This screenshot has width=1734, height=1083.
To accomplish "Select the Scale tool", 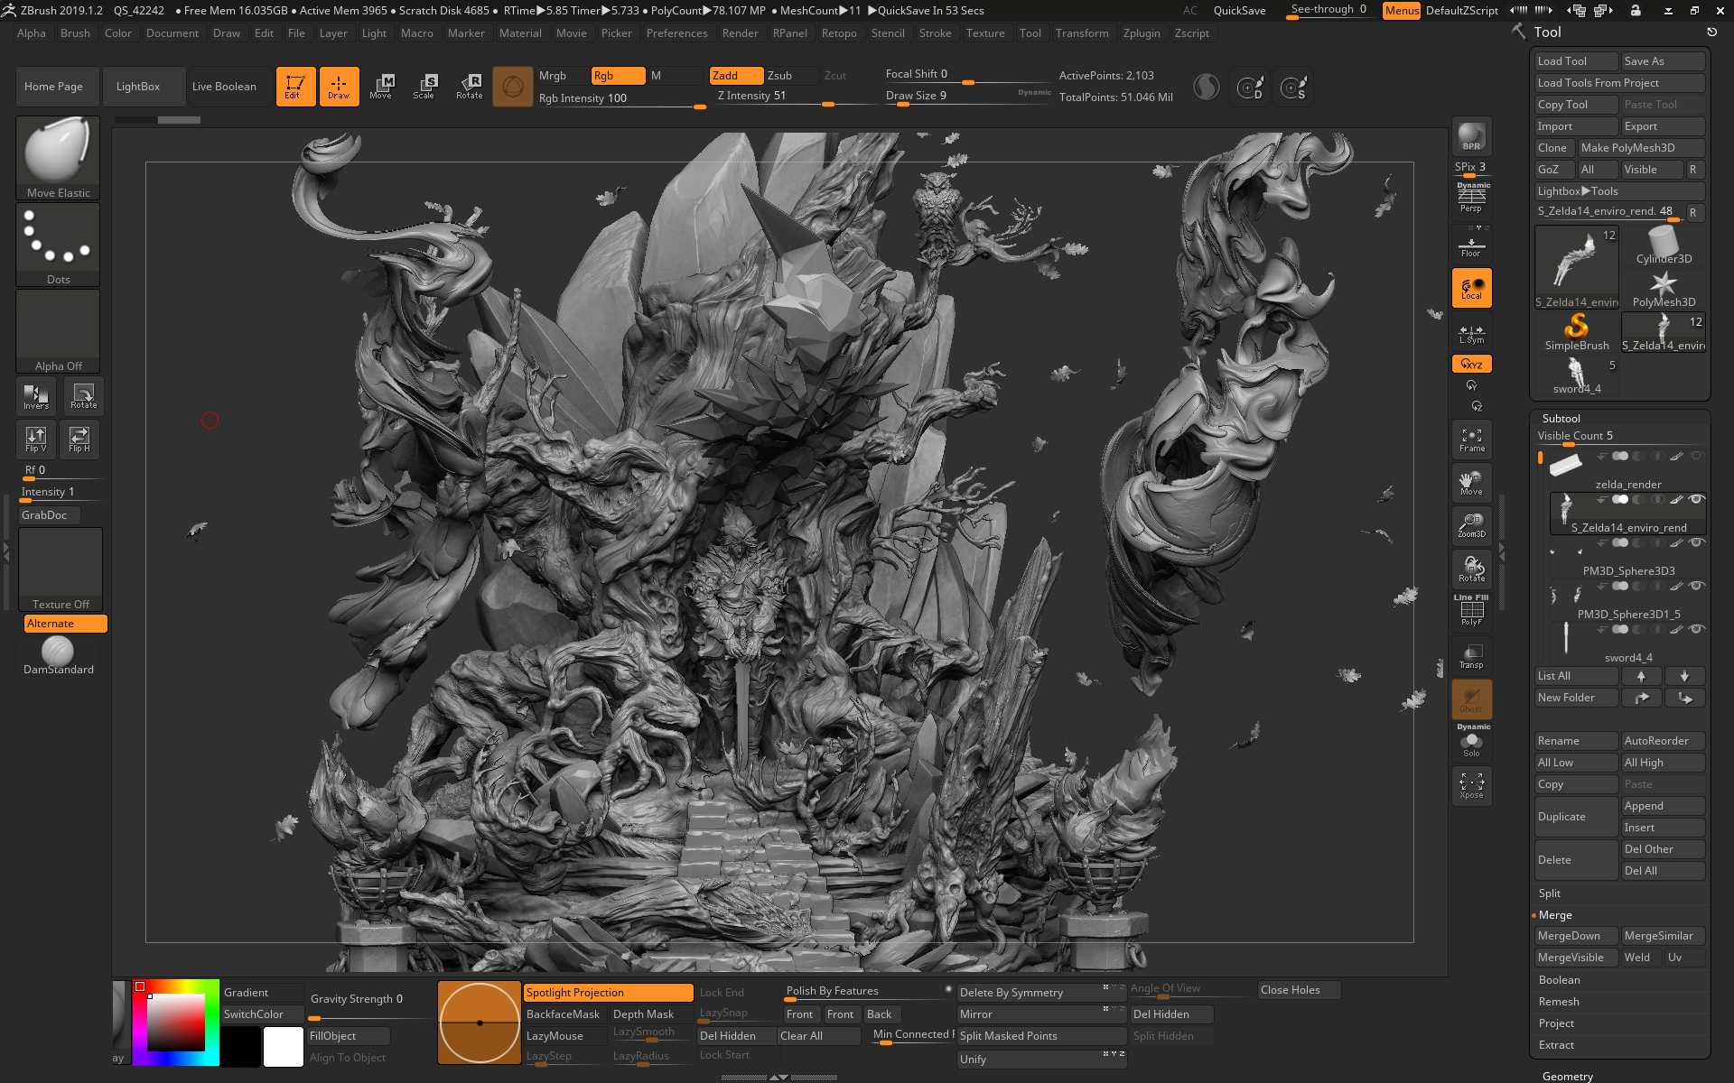I will pyautogui.click(x=424, y=86).
